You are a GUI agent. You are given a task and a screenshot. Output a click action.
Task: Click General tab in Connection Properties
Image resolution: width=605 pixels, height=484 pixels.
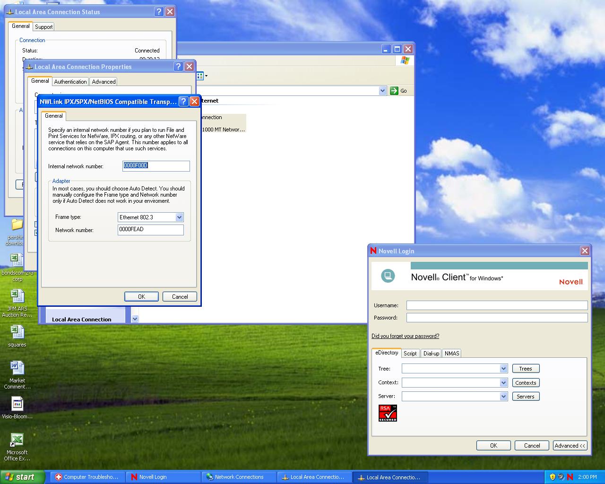click(40, 81)
